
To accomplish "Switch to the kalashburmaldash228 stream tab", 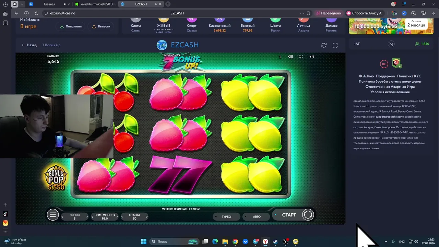I will (x=95, y=4).
